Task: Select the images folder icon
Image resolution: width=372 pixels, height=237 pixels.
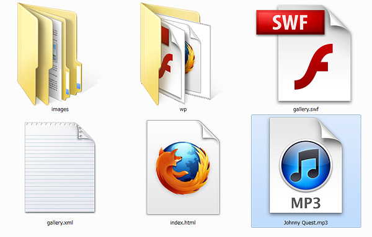Action: [50, 54]
